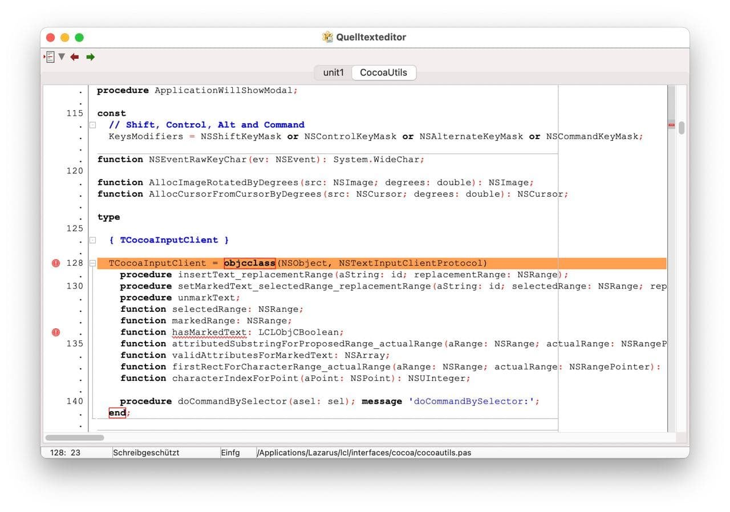730x512 pixels.
Task: Jump forward with the green arrow
Action: click(90, 57)
